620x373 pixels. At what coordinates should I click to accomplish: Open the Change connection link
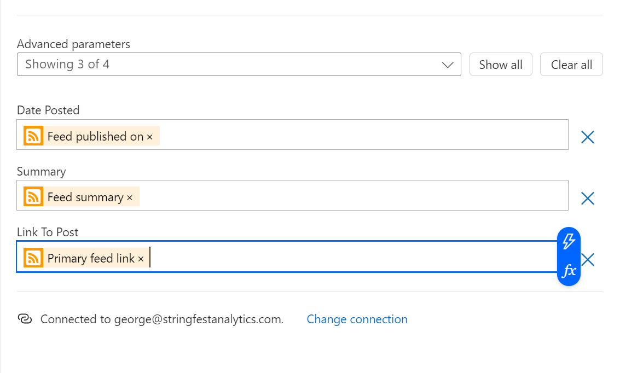pos(357,319)
